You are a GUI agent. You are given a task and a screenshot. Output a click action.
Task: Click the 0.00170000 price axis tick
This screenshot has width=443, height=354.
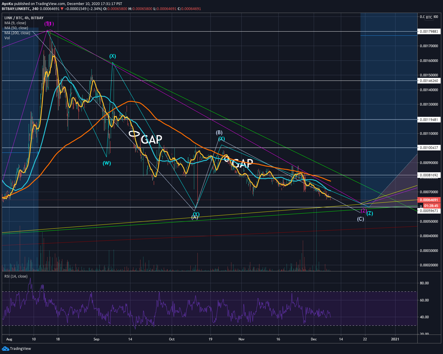pyautogui.click(x=429, y=46)
